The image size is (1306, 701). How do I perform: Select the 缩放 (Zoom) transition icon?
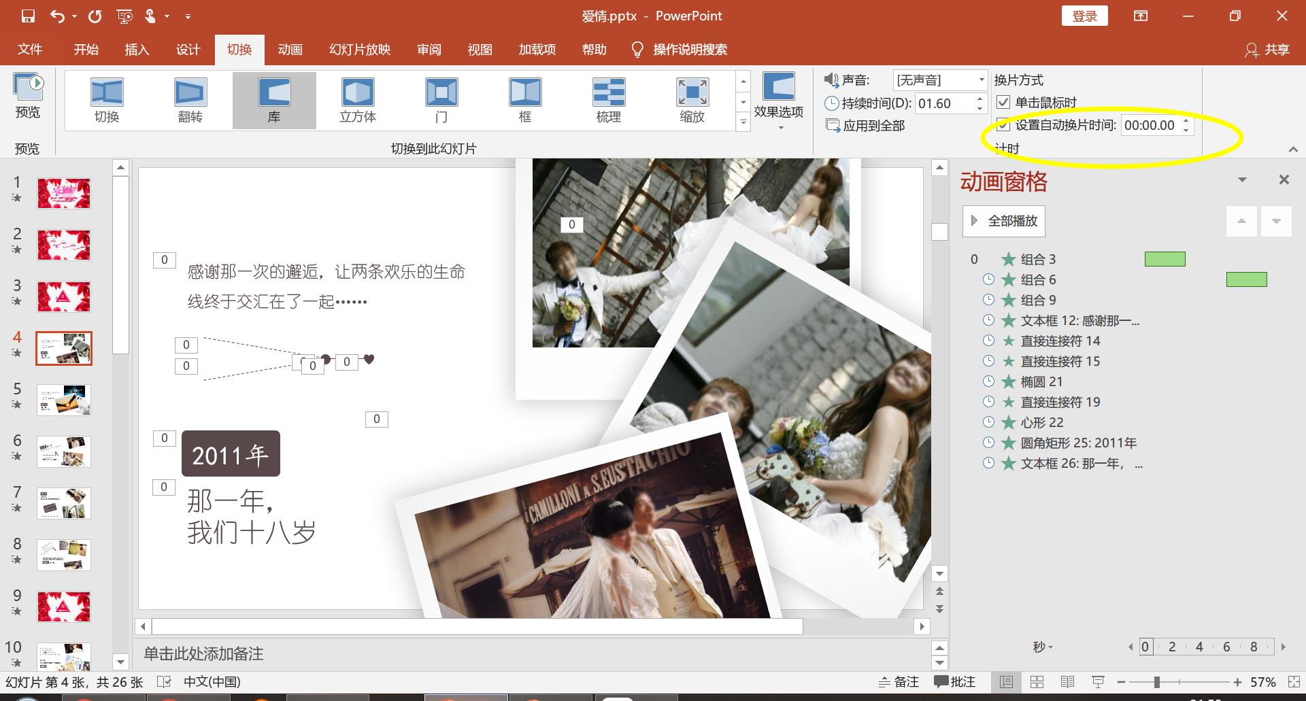[x=692, y=100]
